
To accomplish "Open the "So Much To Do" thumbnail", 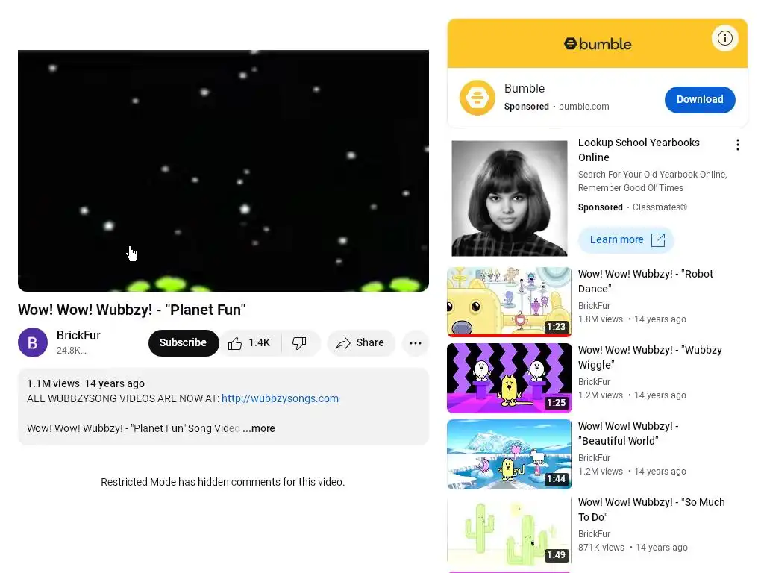I will 509,530.
